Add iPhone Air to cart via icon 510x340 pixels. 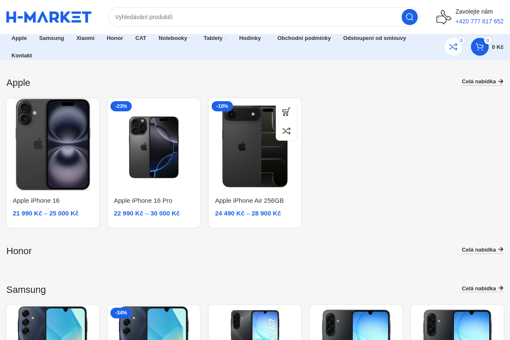(x=286, y=112)
